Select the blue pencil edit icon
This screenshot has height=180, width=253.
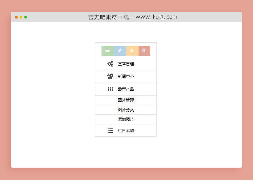(120, 50)
